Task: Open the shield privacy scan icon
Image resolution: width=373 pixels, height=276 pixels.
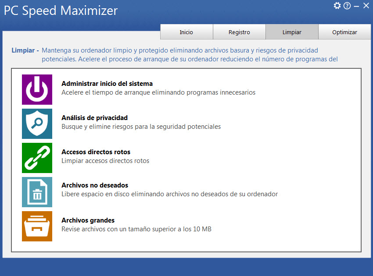Action: pos(37,124)
